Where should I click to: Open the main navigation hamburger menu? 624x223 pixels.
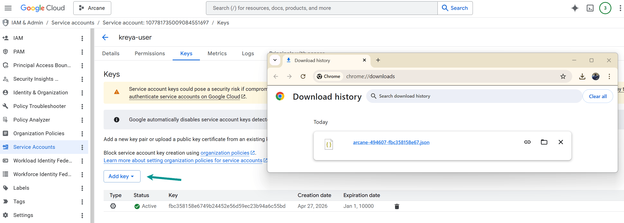(x=8, y=8)
